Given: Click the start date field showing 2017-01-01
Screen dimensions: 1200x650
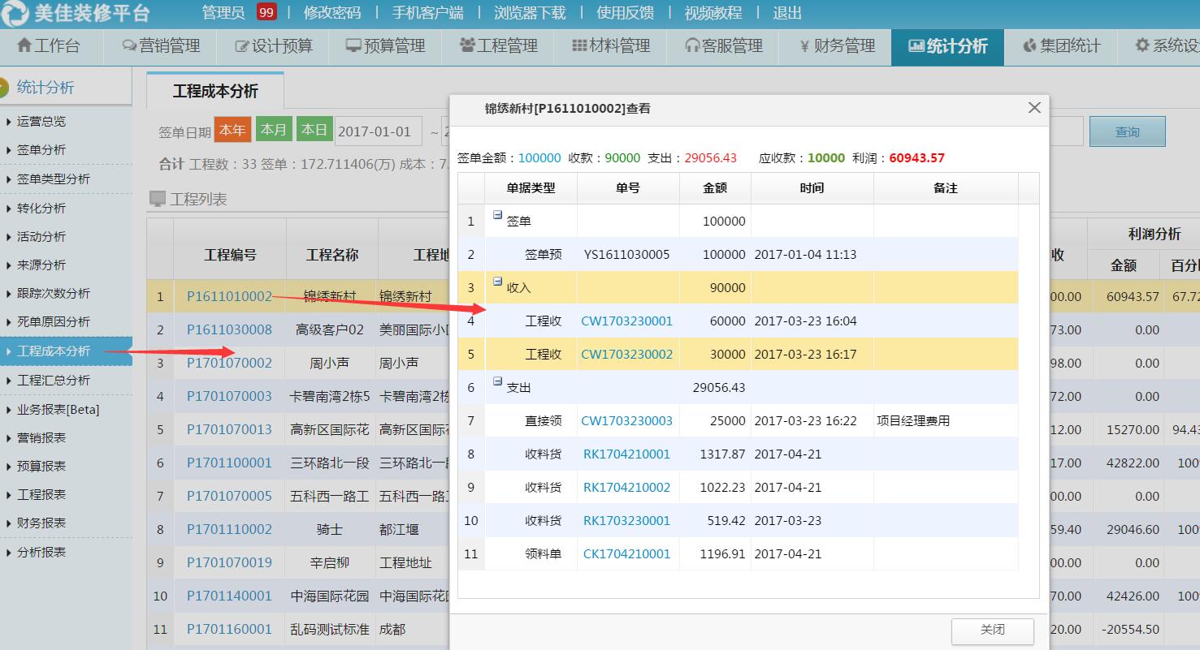Looking at the screenshot, I should (x=377, y=129).
